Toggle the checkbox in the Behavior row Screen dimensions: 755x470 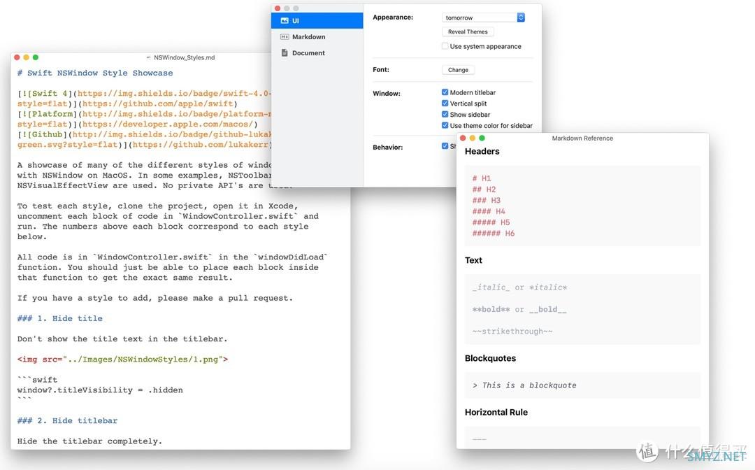[x=445, y=146]
